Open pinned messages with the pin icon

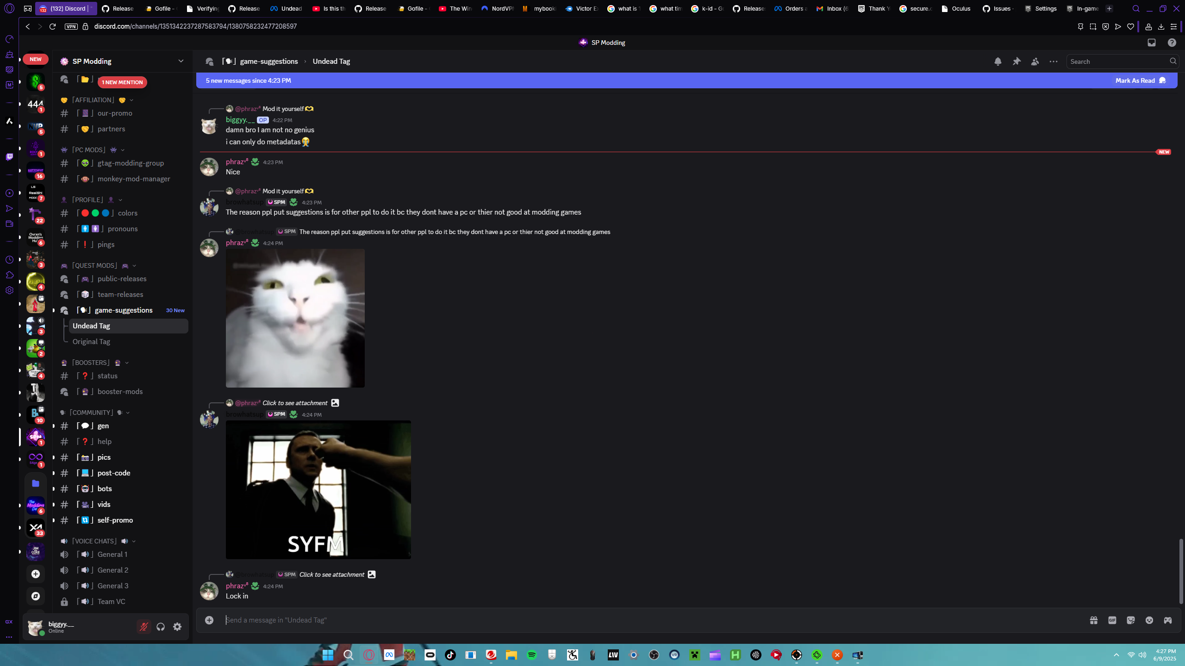tap(1017, 62)
